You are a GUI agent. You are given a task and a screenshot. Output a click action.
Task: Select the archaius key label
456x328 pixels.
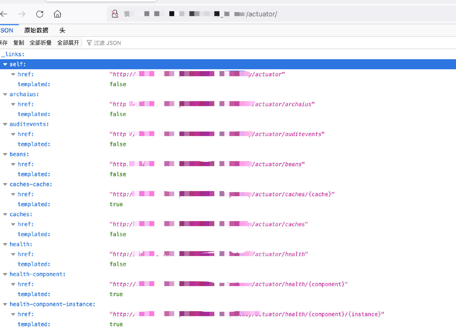[24, 94]
